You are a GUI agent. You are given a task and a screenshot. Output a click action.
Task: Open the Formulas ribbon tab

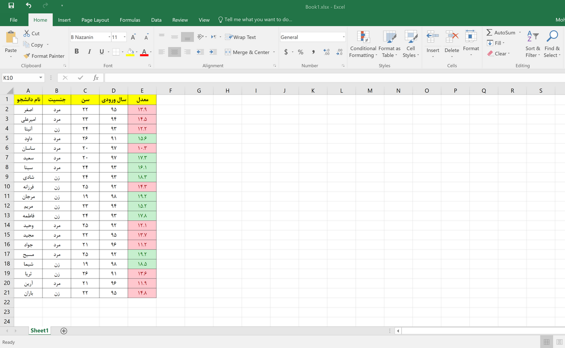click(x=130, y=20)
